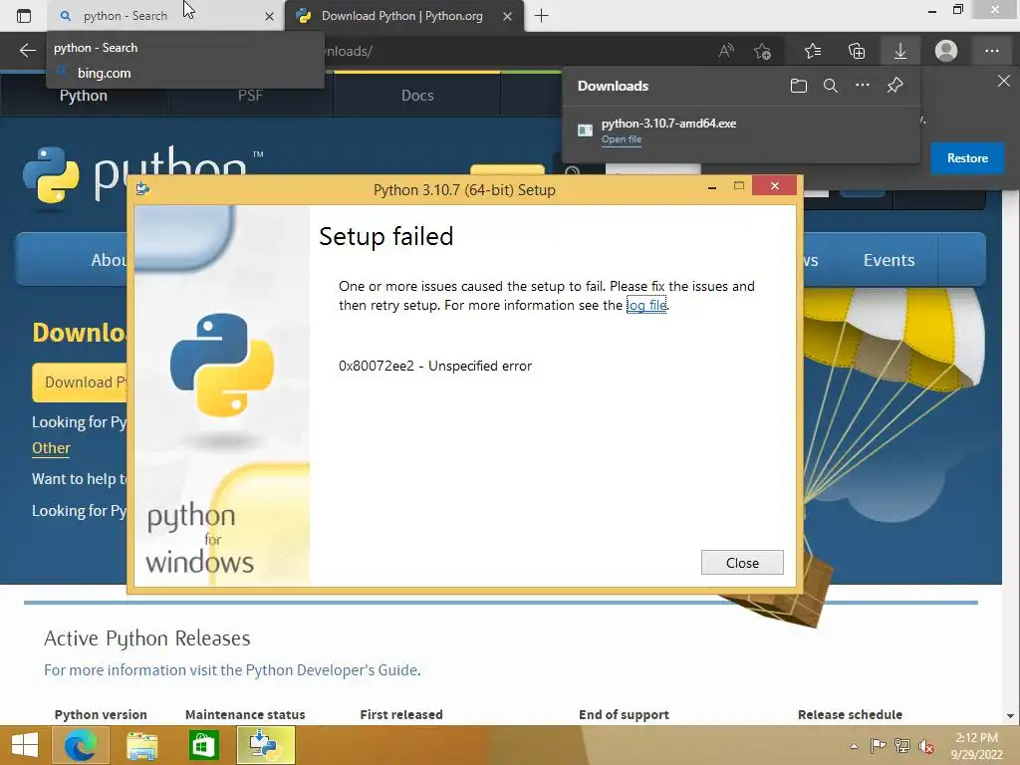Screen dimensions: 1020x765
Task: Click the Python version column header
Action: [101, 714]
